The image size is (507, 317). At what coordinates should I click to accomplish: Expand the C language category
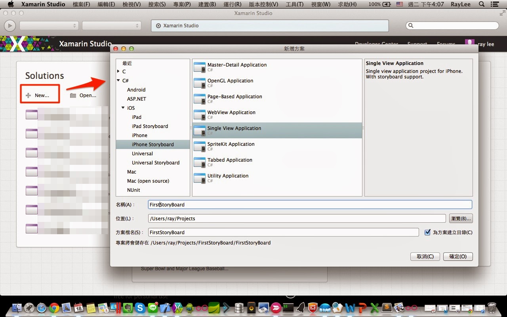click(118, 71)
